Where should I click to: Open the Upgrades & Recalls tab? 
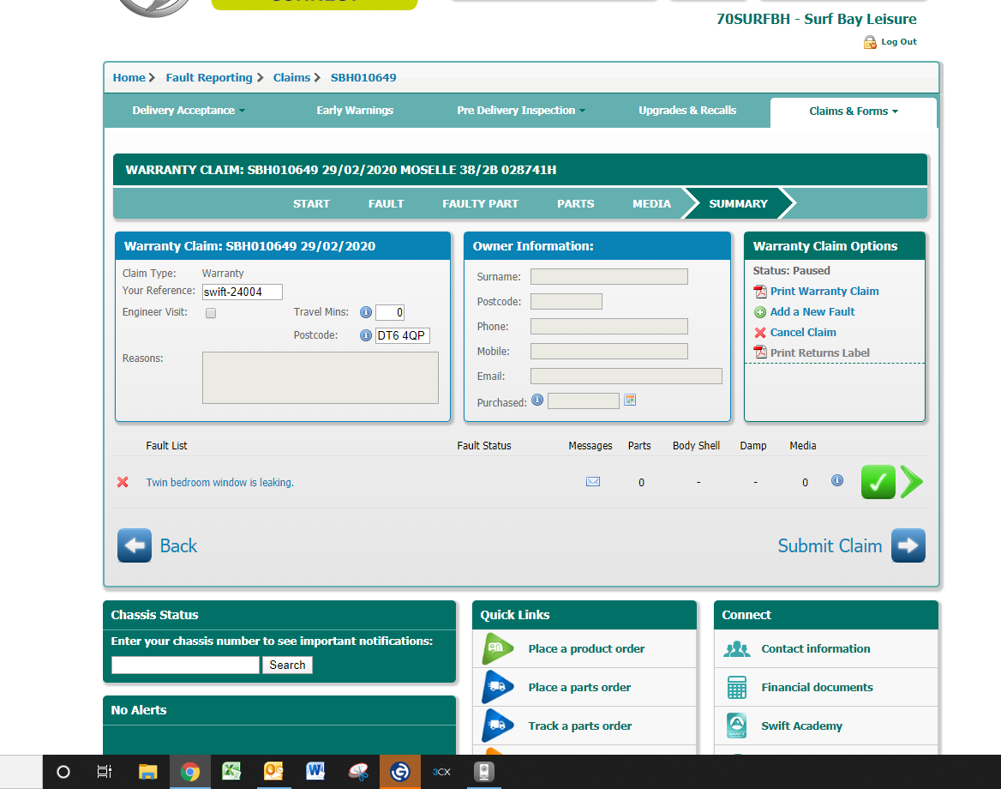[687, 111]
